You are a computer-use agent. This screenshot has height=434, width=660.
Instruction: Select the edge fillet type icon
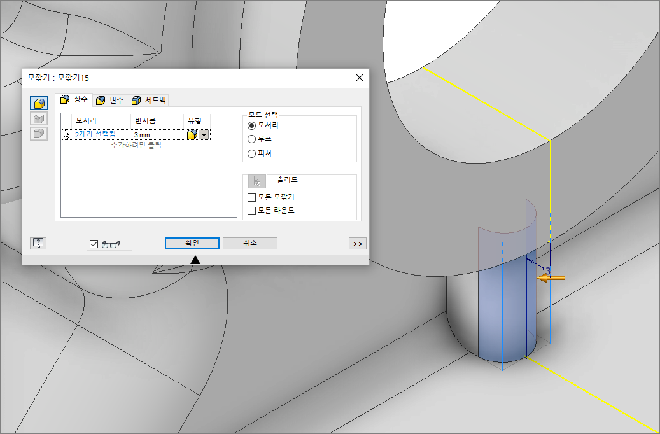coord(39,103)
